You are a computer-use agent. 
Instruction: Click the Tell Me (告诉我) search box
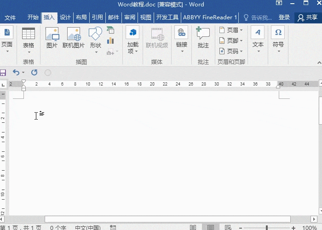(258, 17)
